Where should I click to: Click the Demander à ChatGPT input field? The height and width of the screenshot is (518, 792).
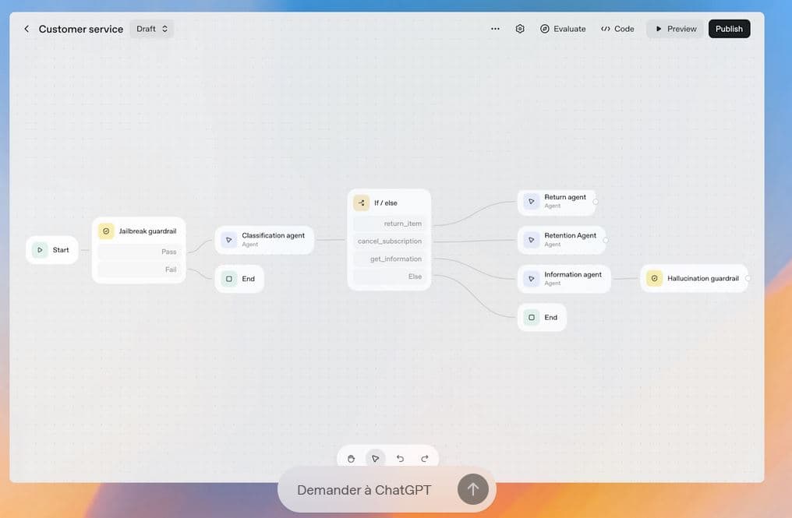(x=364, y=490)
